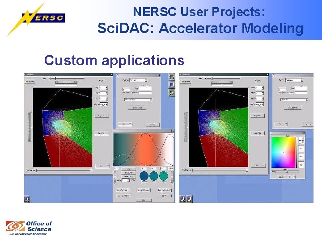Click OK button in left colormap dialog
The image size is (322, 241).
tap(125, 124)
